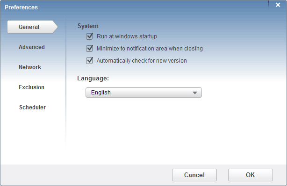Click the System section heading
The height and width of the screenshot is (186, 287).
(x=88, y=26)
